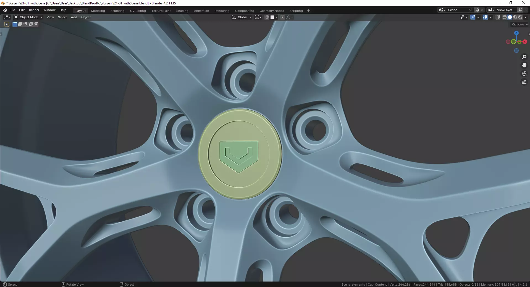Click the add view layer icon
This screenshot has height=287, width=530.
tap(520, 10)
